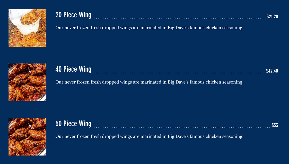Click the dotted line leading to $53
The width and height of the screenshot is (289, 164).
[182, 127]
